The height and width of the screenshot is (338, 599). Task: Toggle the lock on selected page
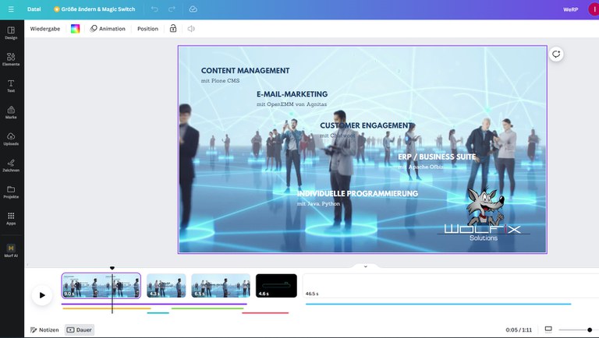coord(173,29)
